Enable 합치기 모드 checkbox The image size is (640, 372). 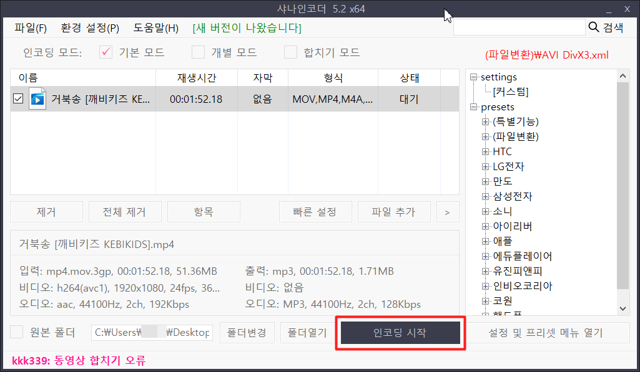coord(290,52)
